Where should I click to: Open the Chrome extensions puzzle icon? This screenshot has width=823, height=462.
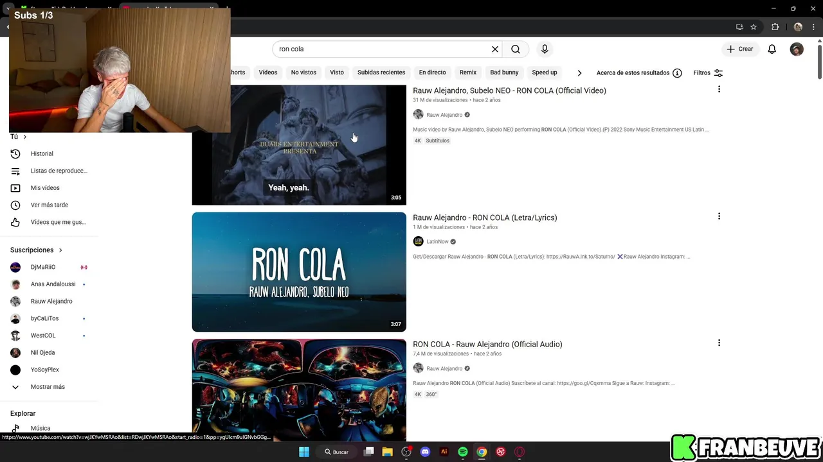click(775, 27)
